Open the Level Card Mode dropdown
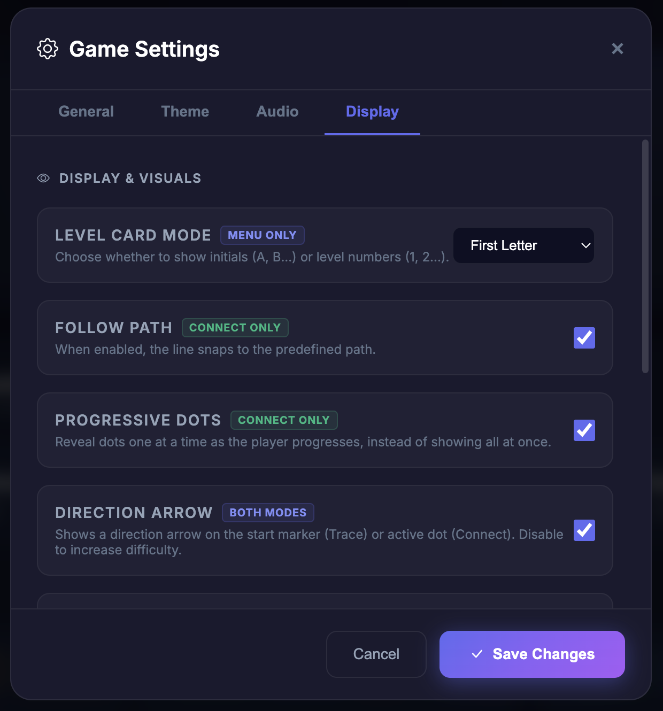663x711 pixels. coord(523,245)
